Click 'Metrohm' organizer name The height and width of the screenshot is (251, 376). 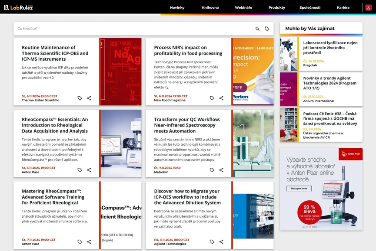(161, 172)
